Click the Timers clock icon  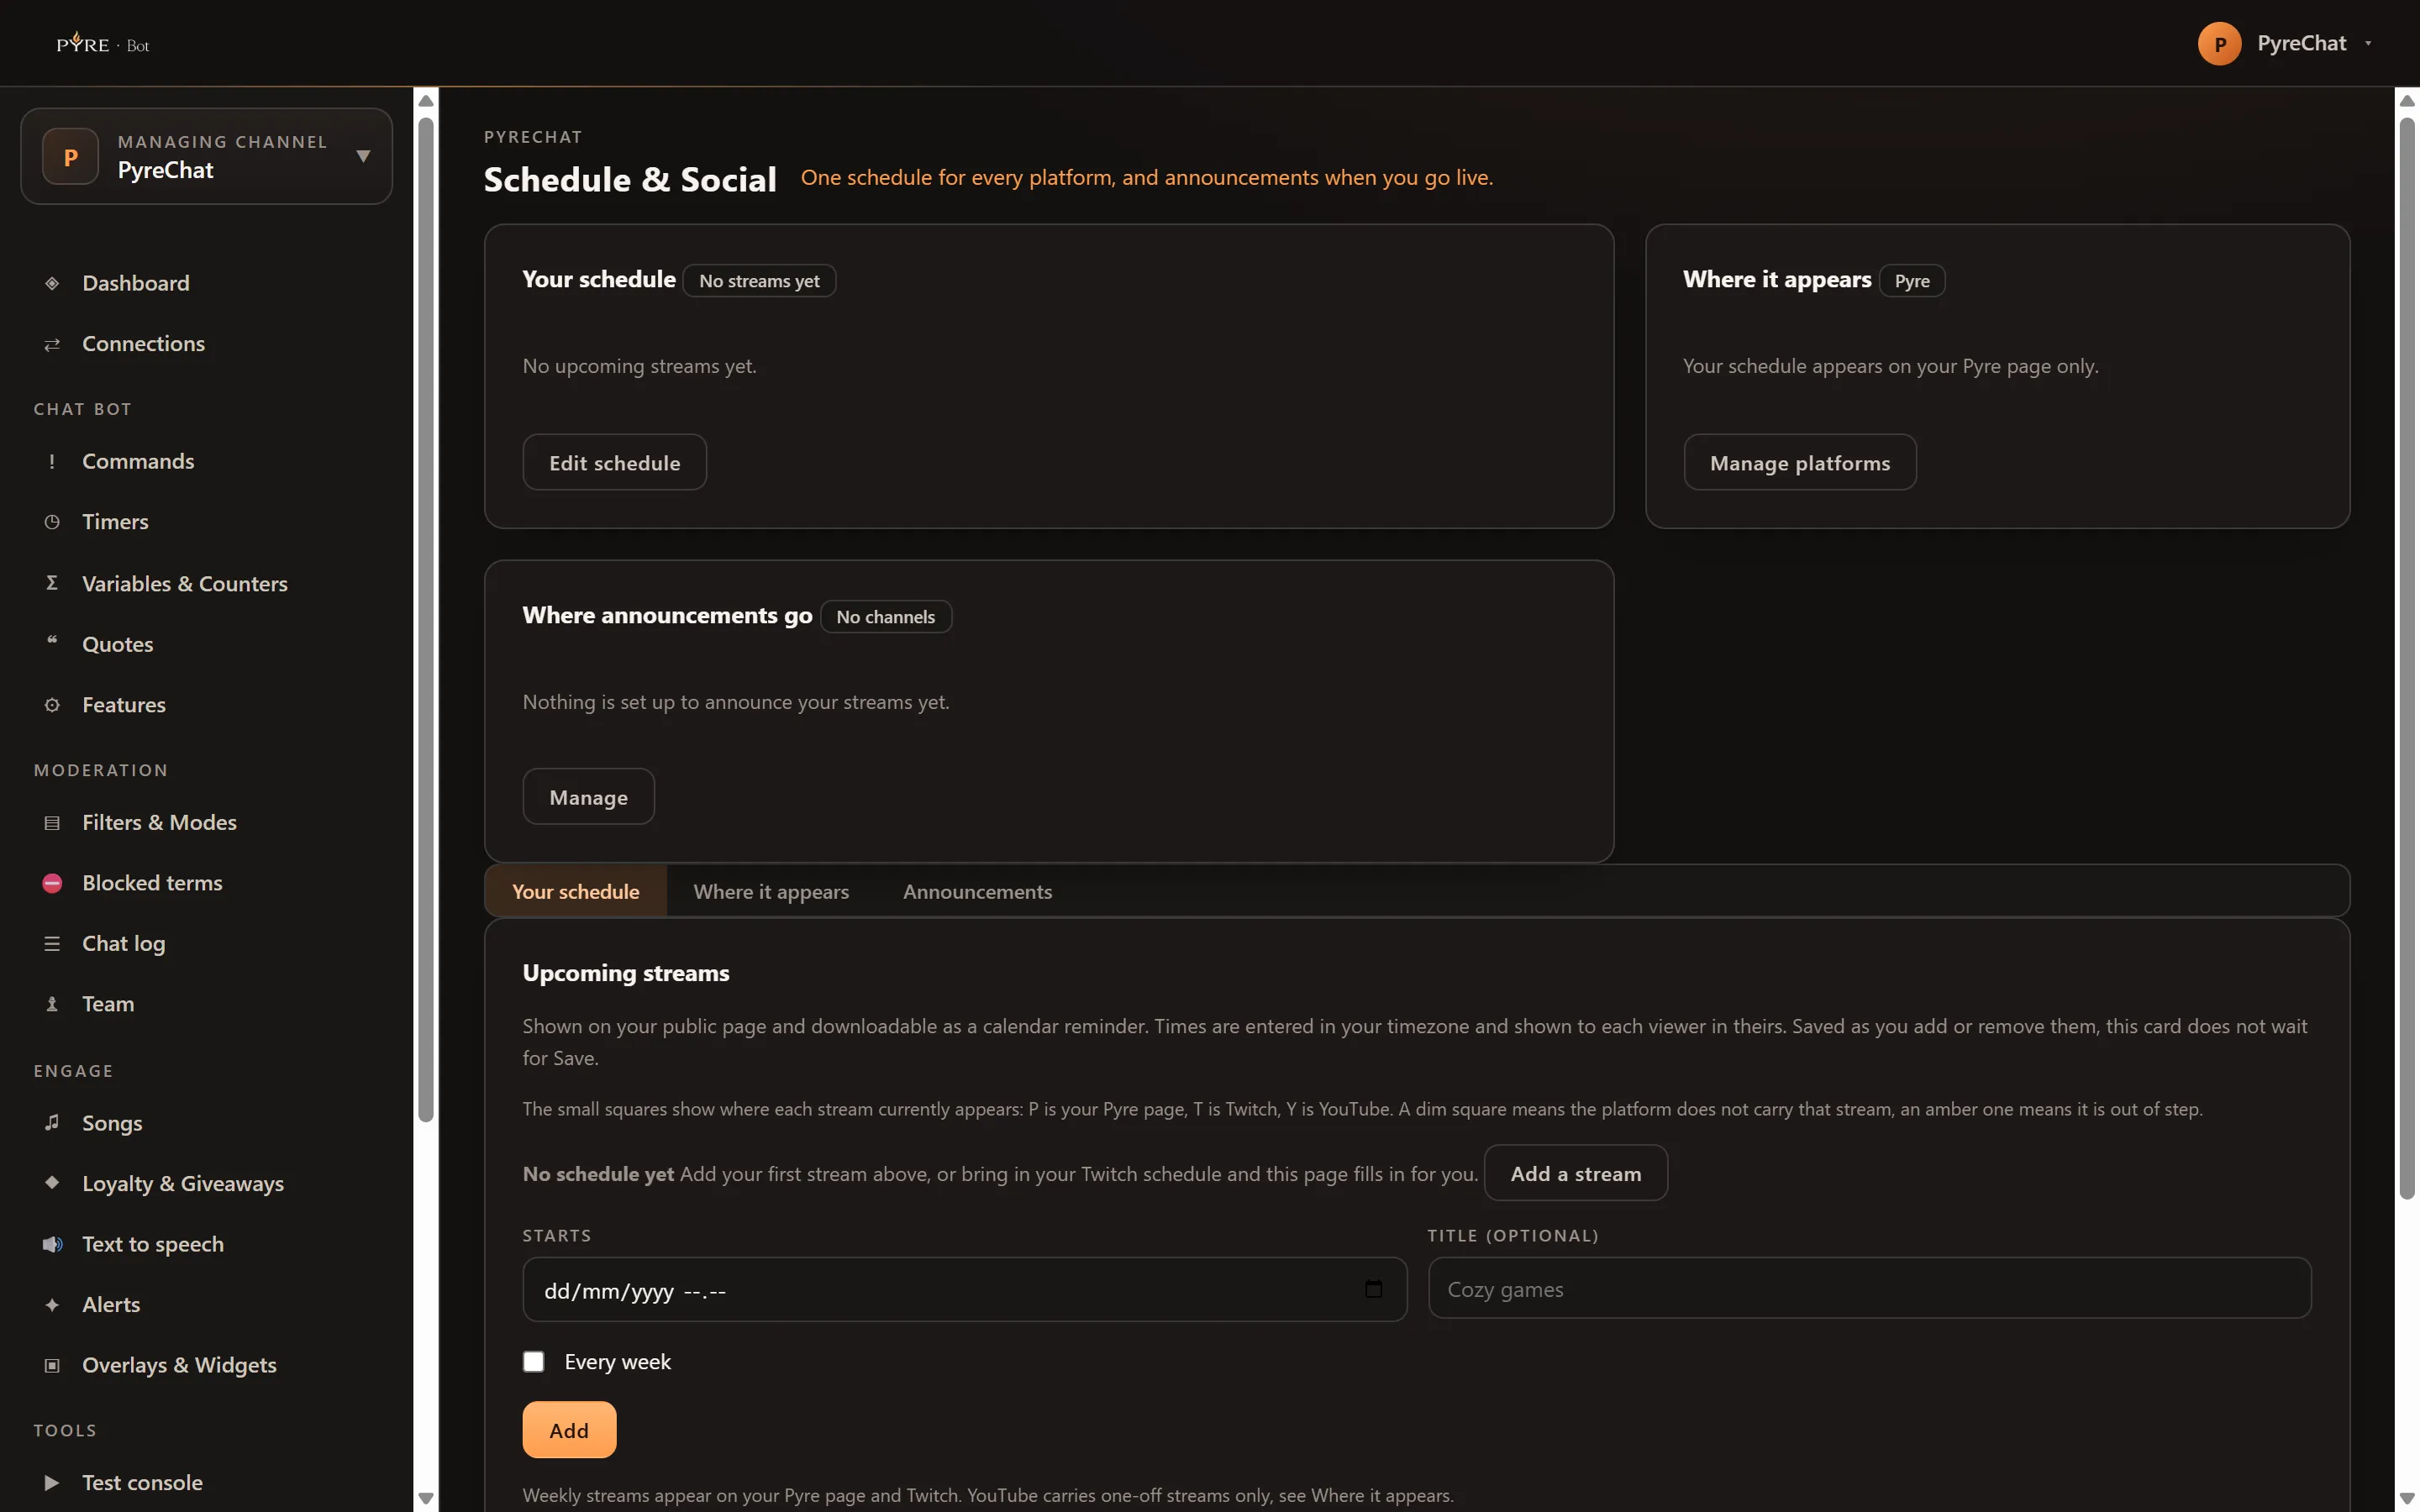(x=52, y=522)
